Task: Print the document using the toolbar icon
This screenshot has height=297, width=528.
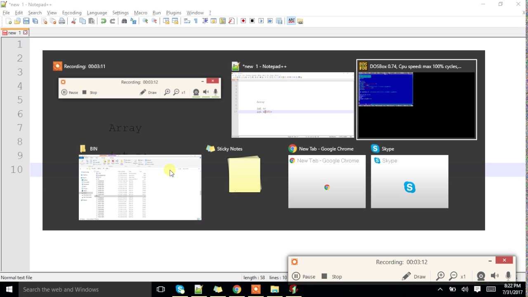Action: [62, 21]
